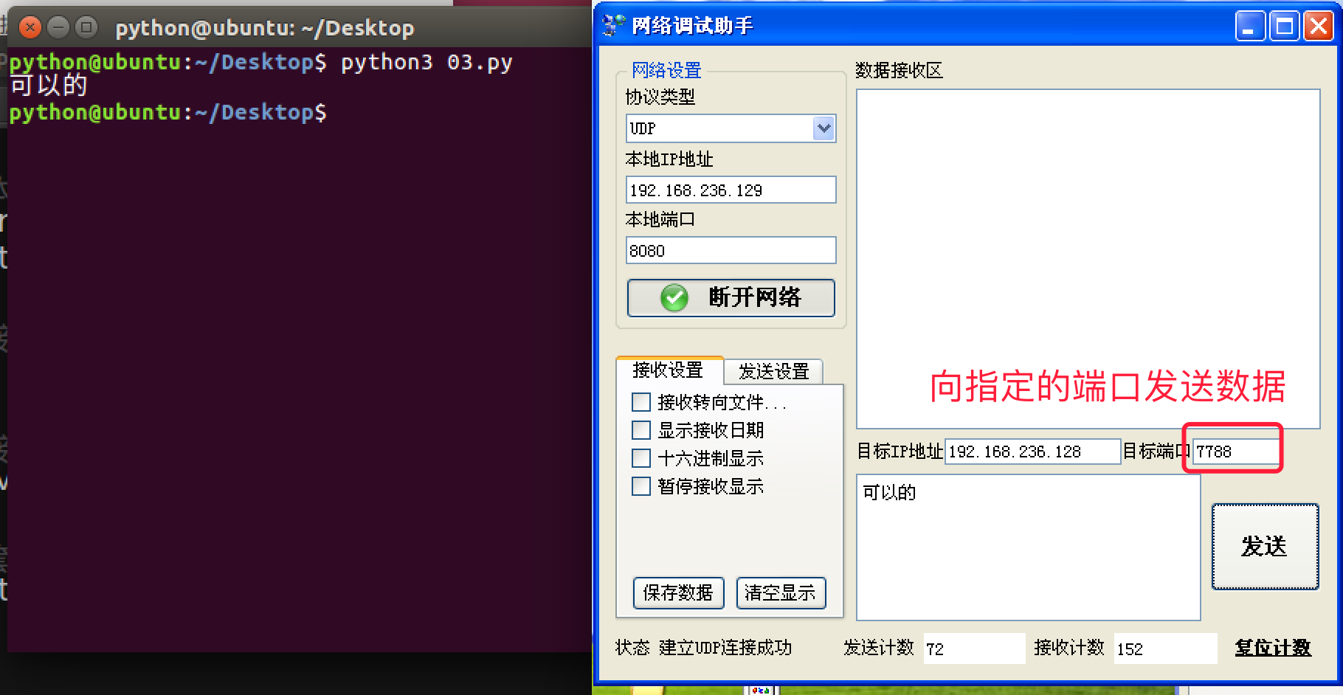The width and height of the screenshot is (1343, 695).
Task: Enable the 接收转向文件 option
Action: tap(641, 402)
